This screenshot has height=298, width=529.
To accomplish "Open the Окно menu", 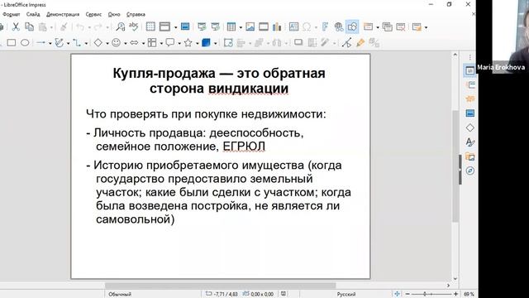I will coord(114,15).
